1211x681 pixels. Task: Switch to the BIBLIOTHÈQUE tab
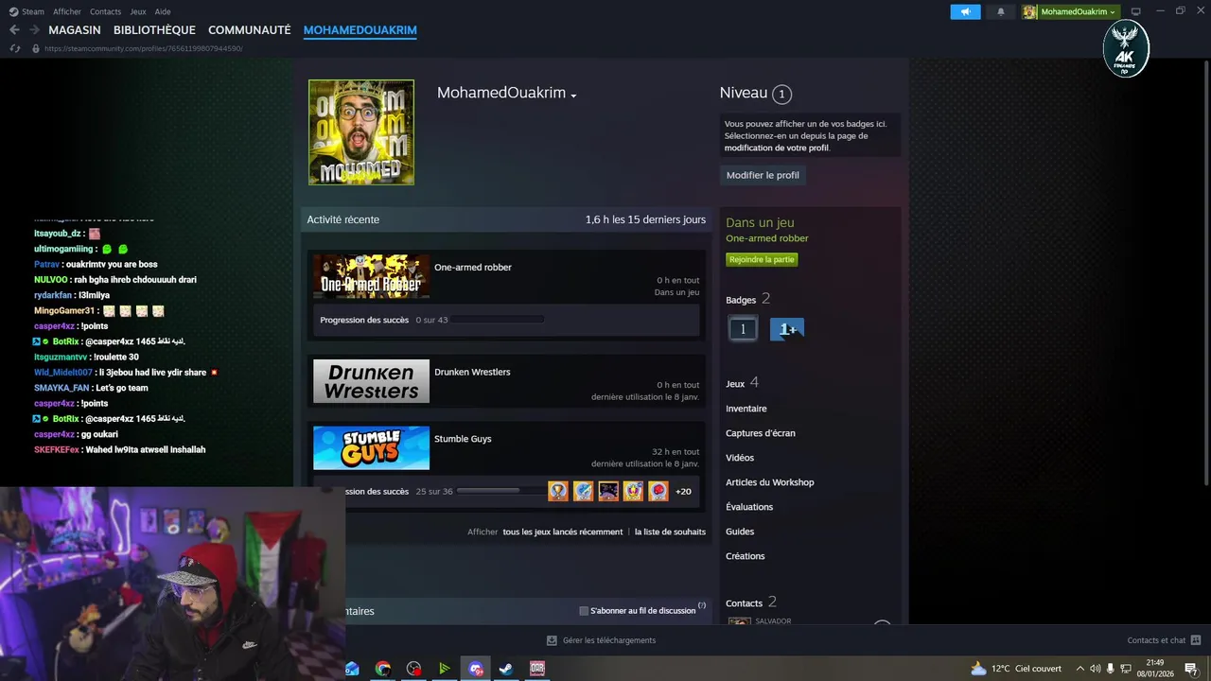[154, 30]
